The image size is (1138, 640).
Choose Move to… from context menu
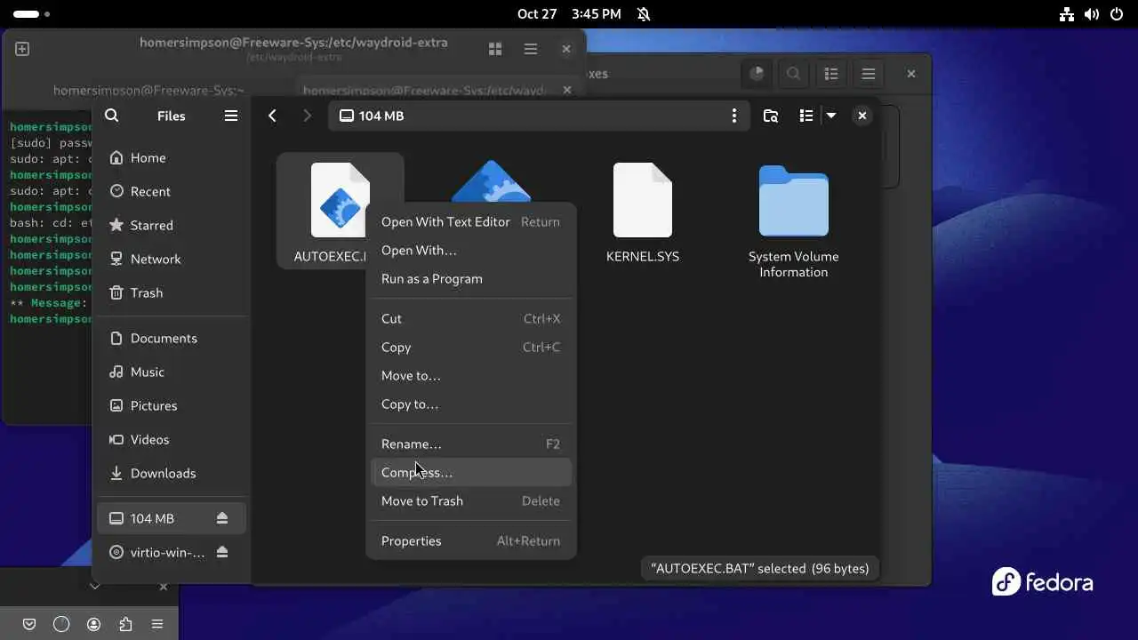[471, 375]
